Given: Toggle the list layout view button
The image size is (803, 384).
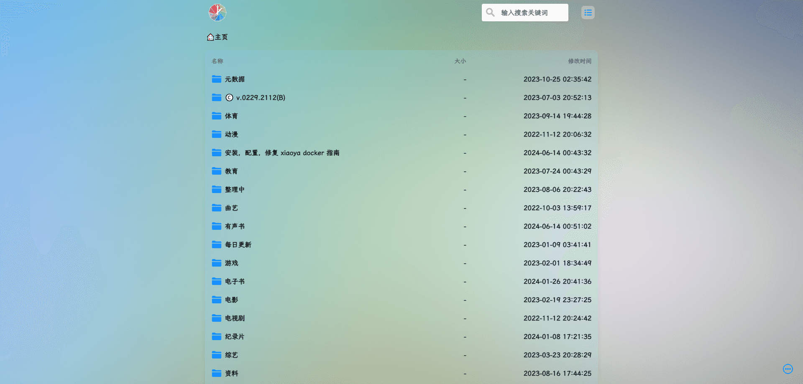Looking at the screenshot, I should (588, 13).
